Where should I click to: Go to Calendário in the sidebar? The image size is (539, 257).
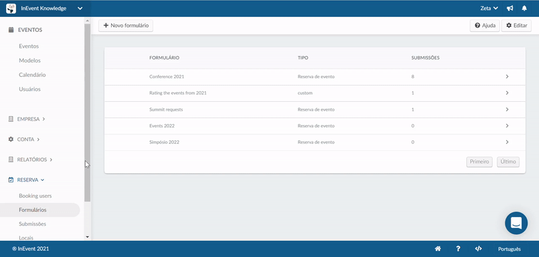pyautogui.click(x=32, y=75)
